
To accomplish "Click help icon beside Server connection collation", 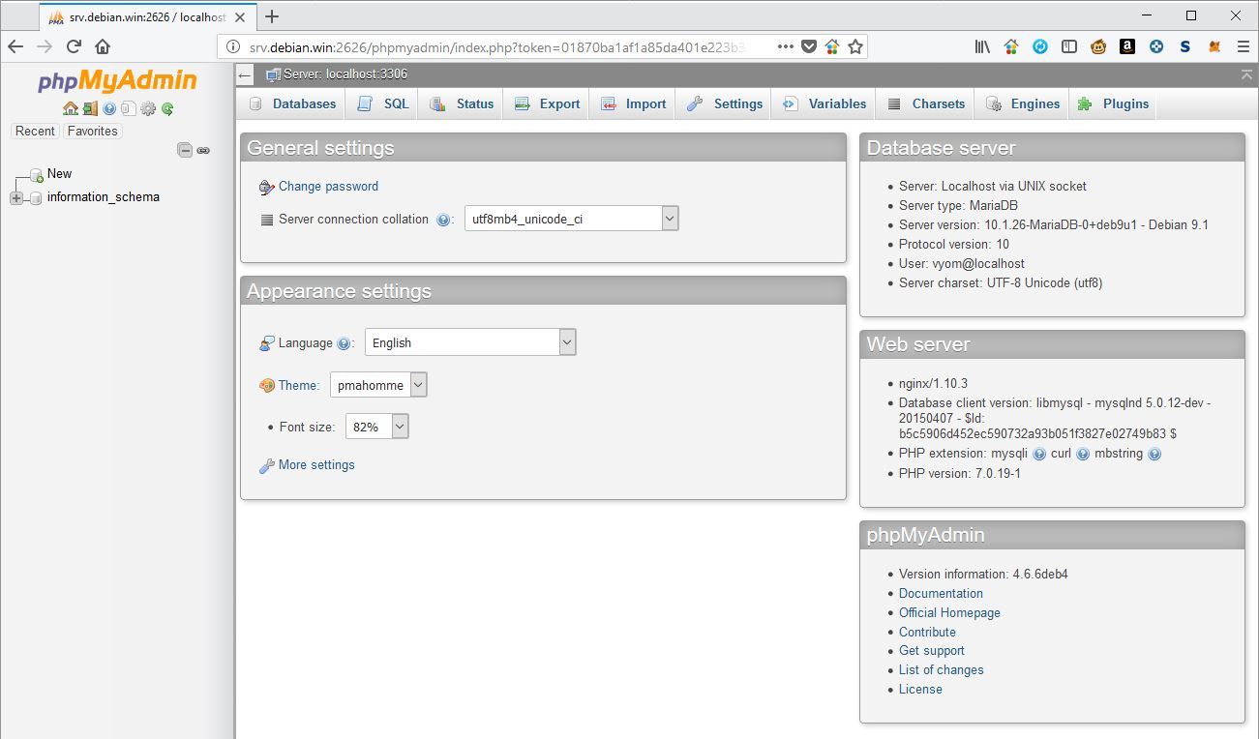I will (x=443, y=220).
